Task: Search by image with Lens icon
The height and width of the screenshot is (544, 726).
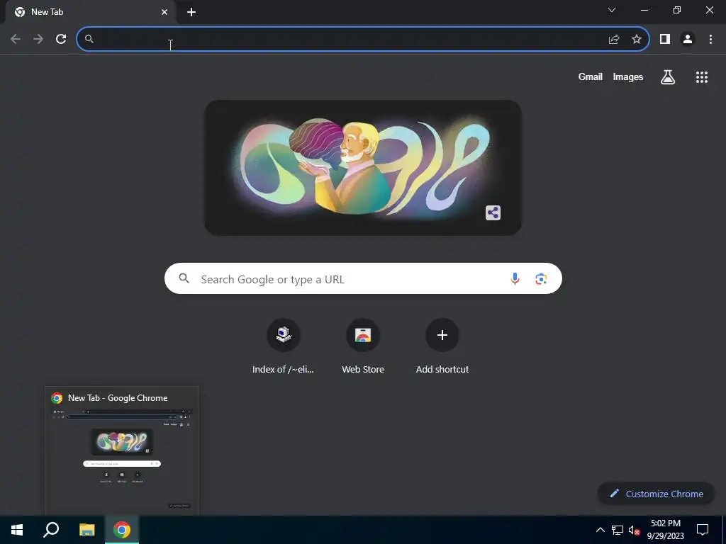Action: point(541,279)
